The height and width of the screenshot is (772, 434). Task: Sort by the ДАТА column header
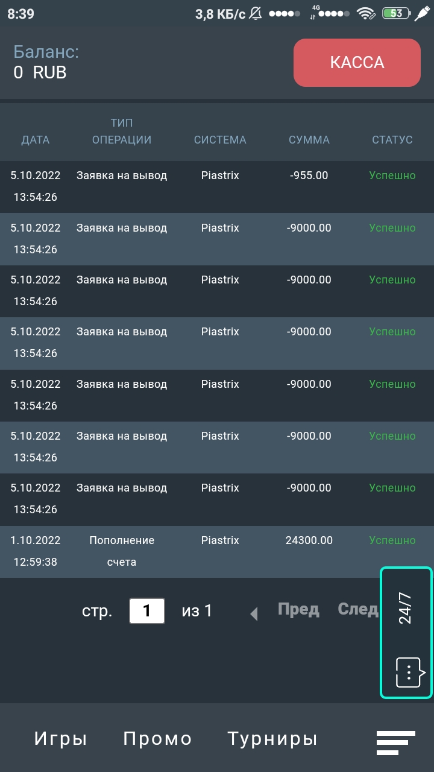(36, 140)
